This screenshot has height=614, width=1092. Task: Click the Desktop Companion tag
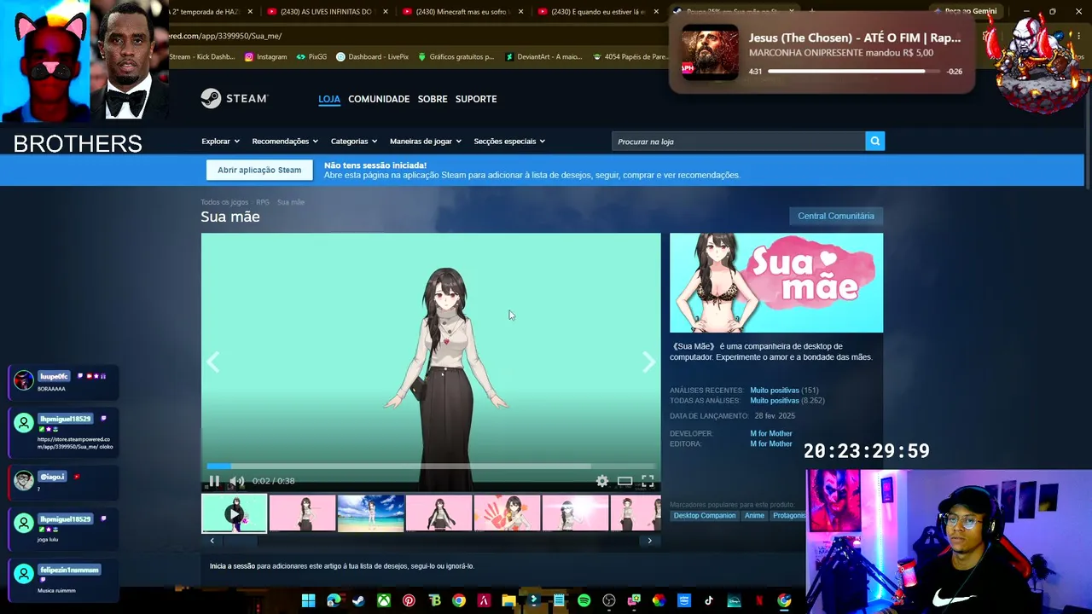pos(705,516)
